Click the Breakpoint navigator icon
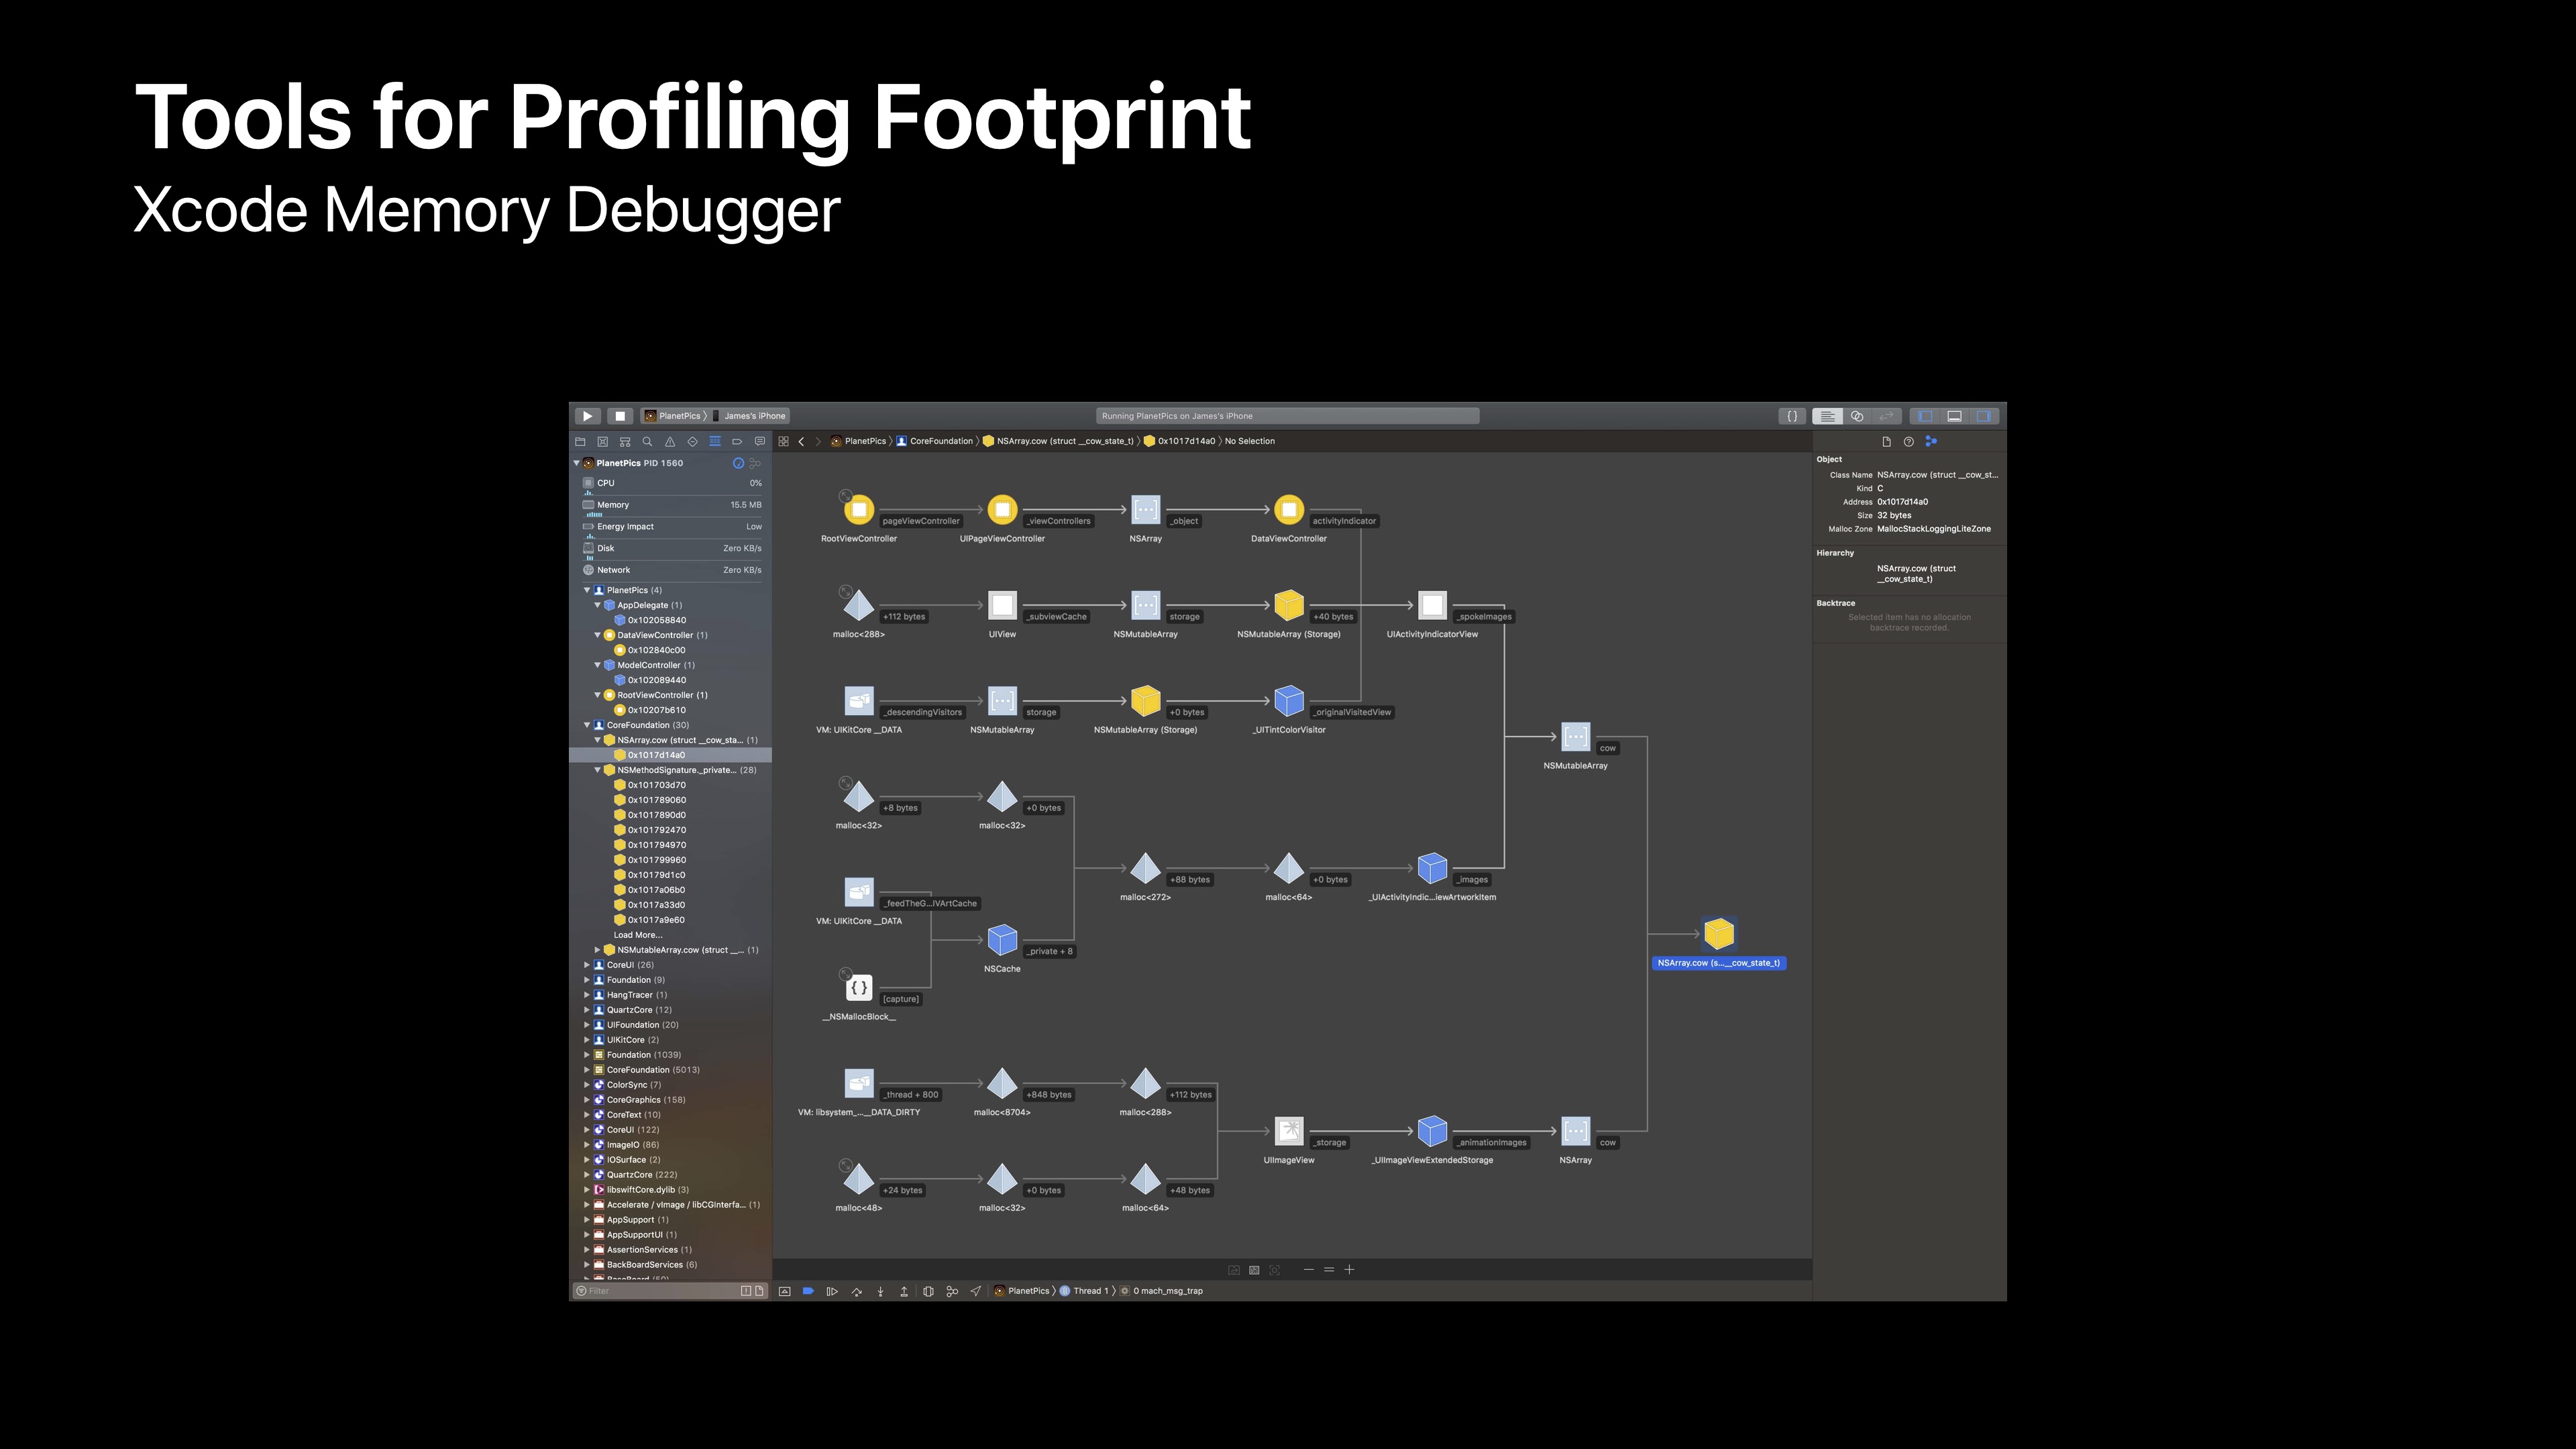The height and width of the screenshot is (1449, 2576). click(737, 441)
